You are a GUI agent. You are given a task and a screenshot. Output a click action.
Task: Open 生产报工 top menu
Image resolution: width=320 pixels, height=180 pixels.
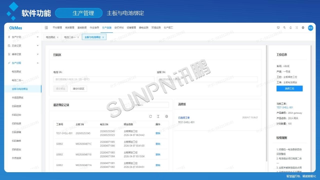[x=168, y=28]
